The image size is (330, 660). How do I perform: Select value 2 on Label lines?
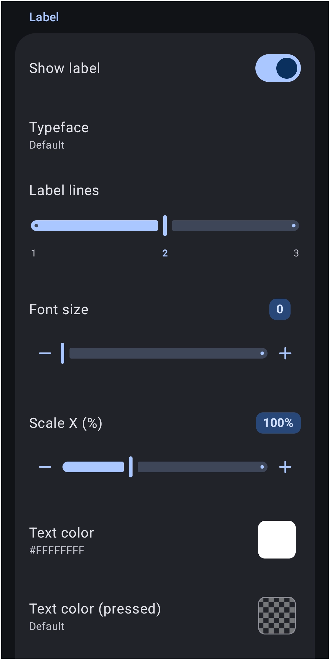pyautogui.click(x=165, y=253)
